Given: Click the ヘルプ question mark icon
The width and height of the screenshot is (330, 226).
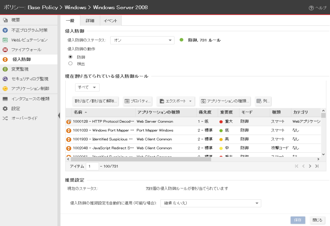Looking at the screenshot, I should click(311, 8).
